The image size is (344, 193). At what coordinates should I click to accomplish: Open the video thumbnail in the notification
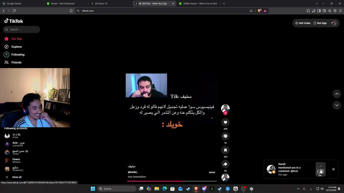(321, 169)
